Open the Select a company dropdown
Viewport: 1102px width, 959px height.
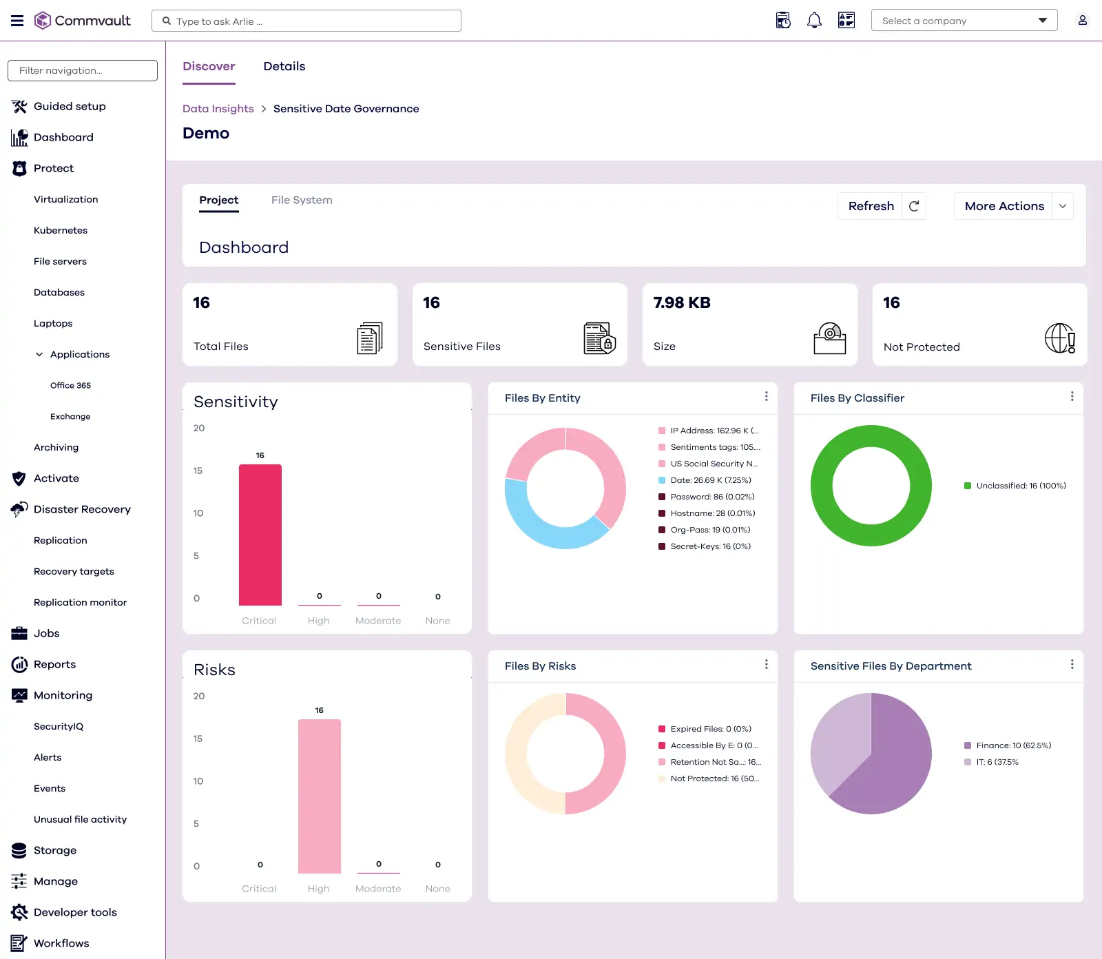pyautogui.click(x=964, y=21)
